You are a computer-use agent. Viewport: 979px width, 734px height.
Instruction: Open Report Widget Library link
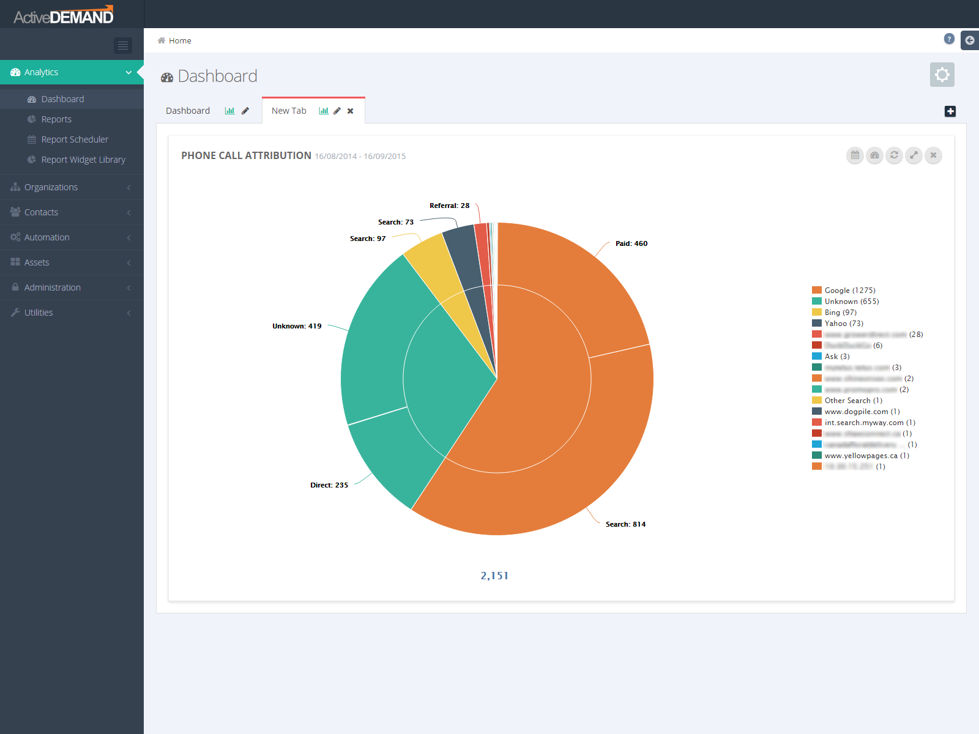coord(83,160)
